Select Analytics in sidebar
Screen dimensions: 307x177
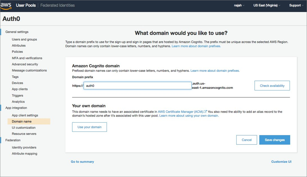click(x=18, y=102)
